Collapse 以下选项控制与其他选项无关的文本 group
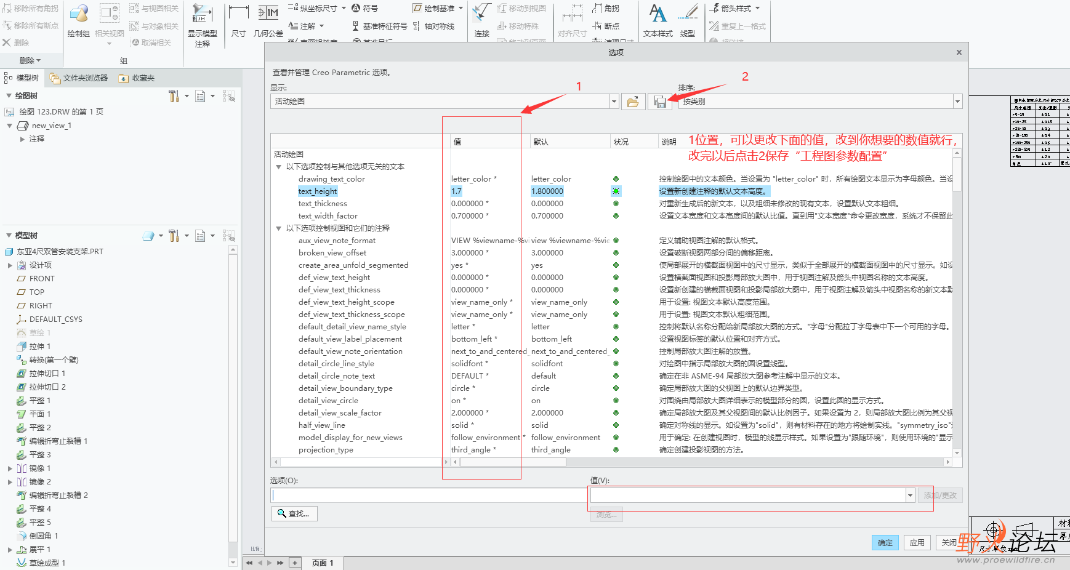1070x570 pixels. tap(278, 167)
